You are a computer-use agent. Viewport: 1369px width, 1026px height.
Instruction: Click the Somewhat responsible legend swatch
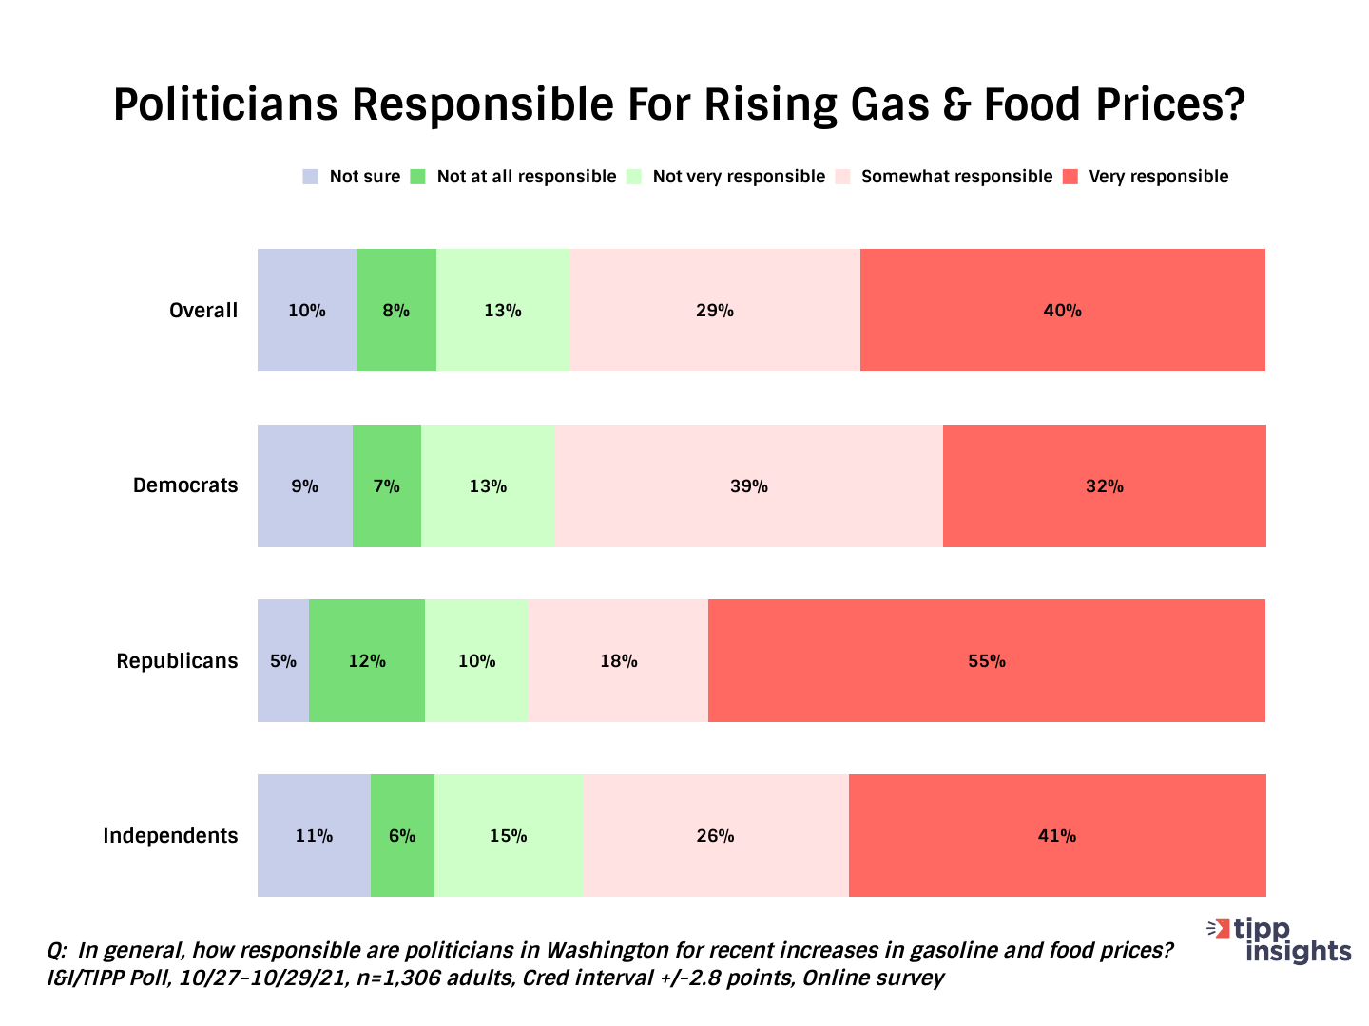pyautogui.click(x=842, y=177)
